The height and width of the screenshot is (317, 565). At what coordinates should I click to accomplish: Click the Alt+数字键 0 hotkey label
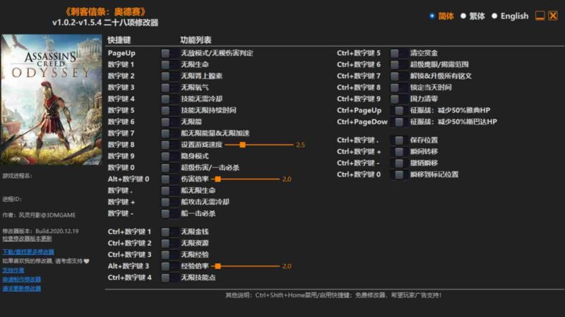129,179
